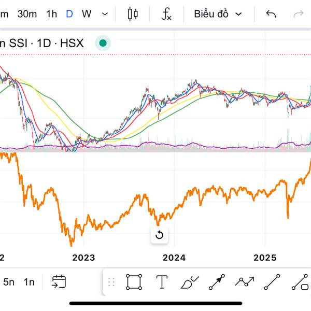Open the candlestick chart style selector
Screen dimensions: 311x311
(x=133, y=14)
